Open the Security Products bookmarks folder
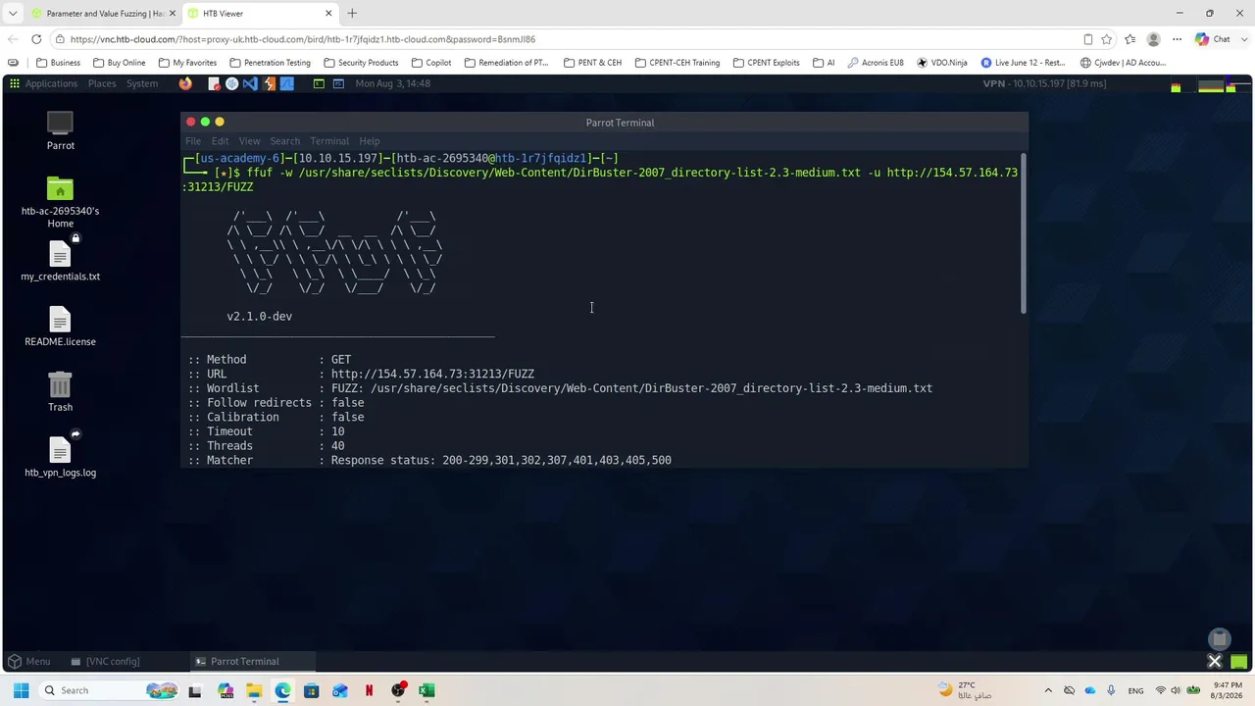This screenshot has height=706, width=1255. 361,63
